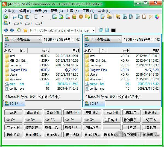164x147 pixels.
Task: Open the 文件 (F) menu
Action: [10, 11]
